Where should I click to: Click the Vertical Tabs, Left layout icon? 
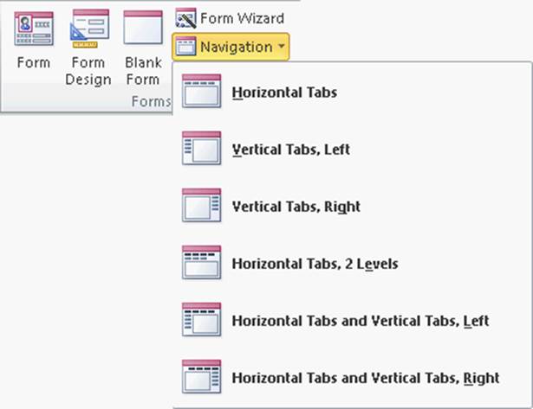[202, 149]
